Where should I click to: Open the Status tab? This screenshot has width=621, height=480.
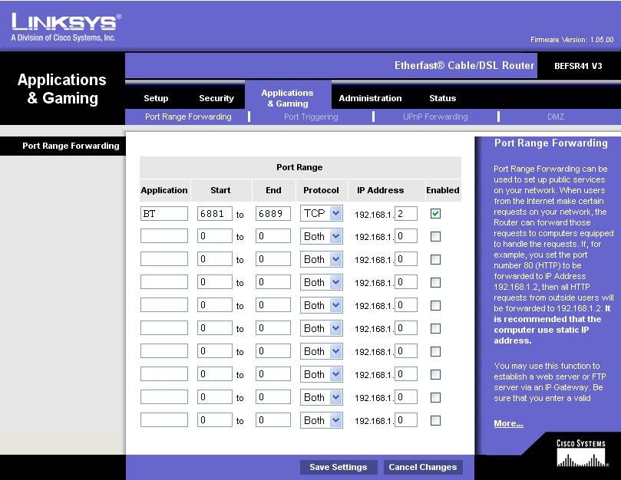pos(442,98)
